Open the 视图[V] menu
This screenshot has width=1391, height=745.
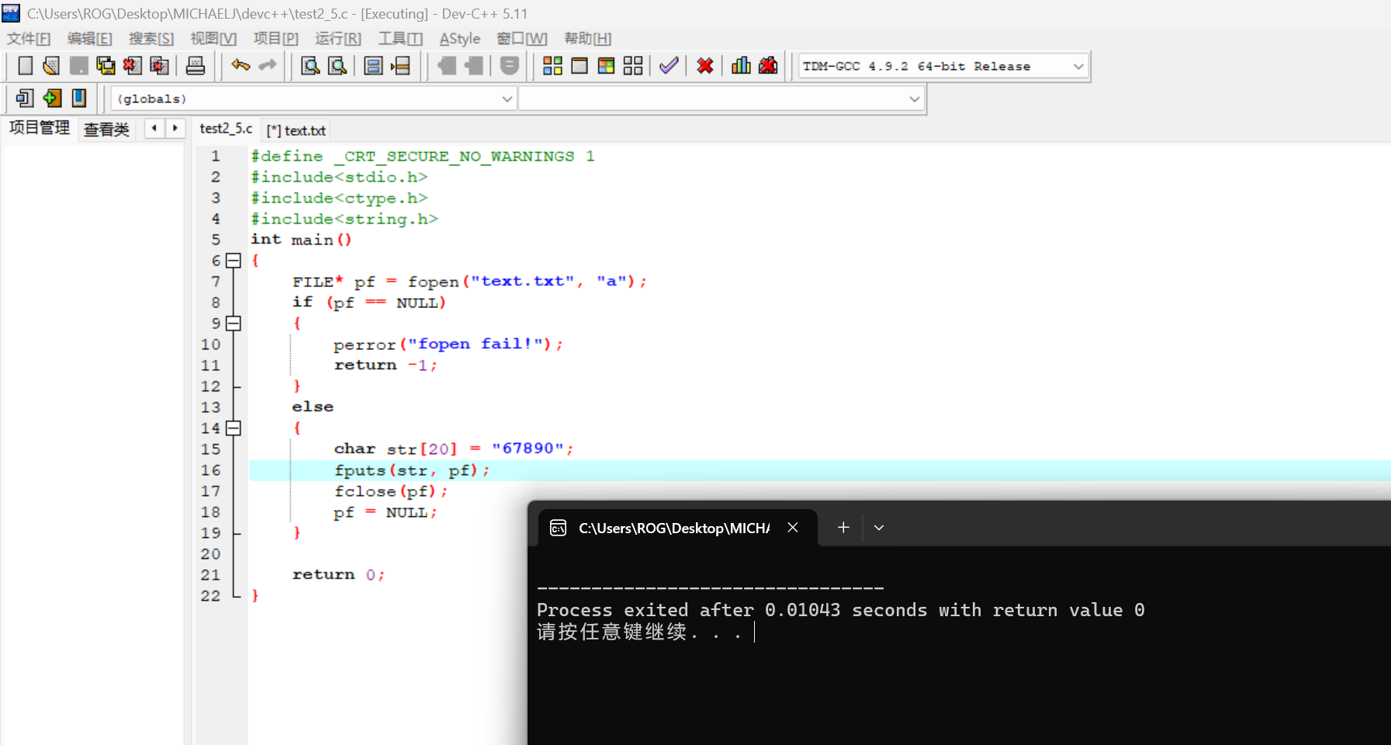tap(213, 39)
